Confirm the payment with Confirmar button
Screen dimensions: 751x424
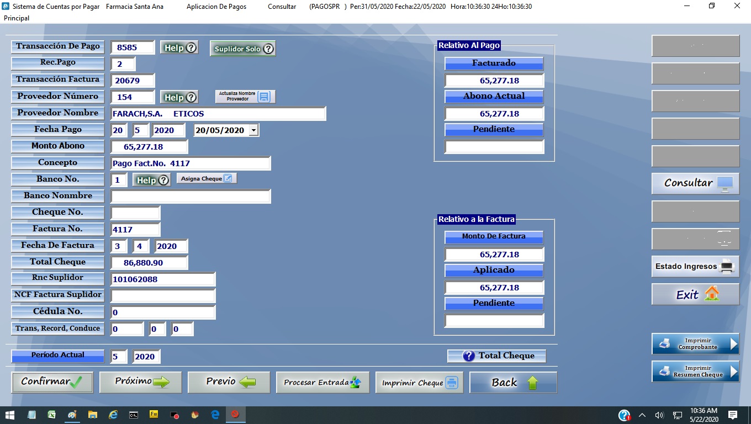pyautogui.click(x=52, y=382)
